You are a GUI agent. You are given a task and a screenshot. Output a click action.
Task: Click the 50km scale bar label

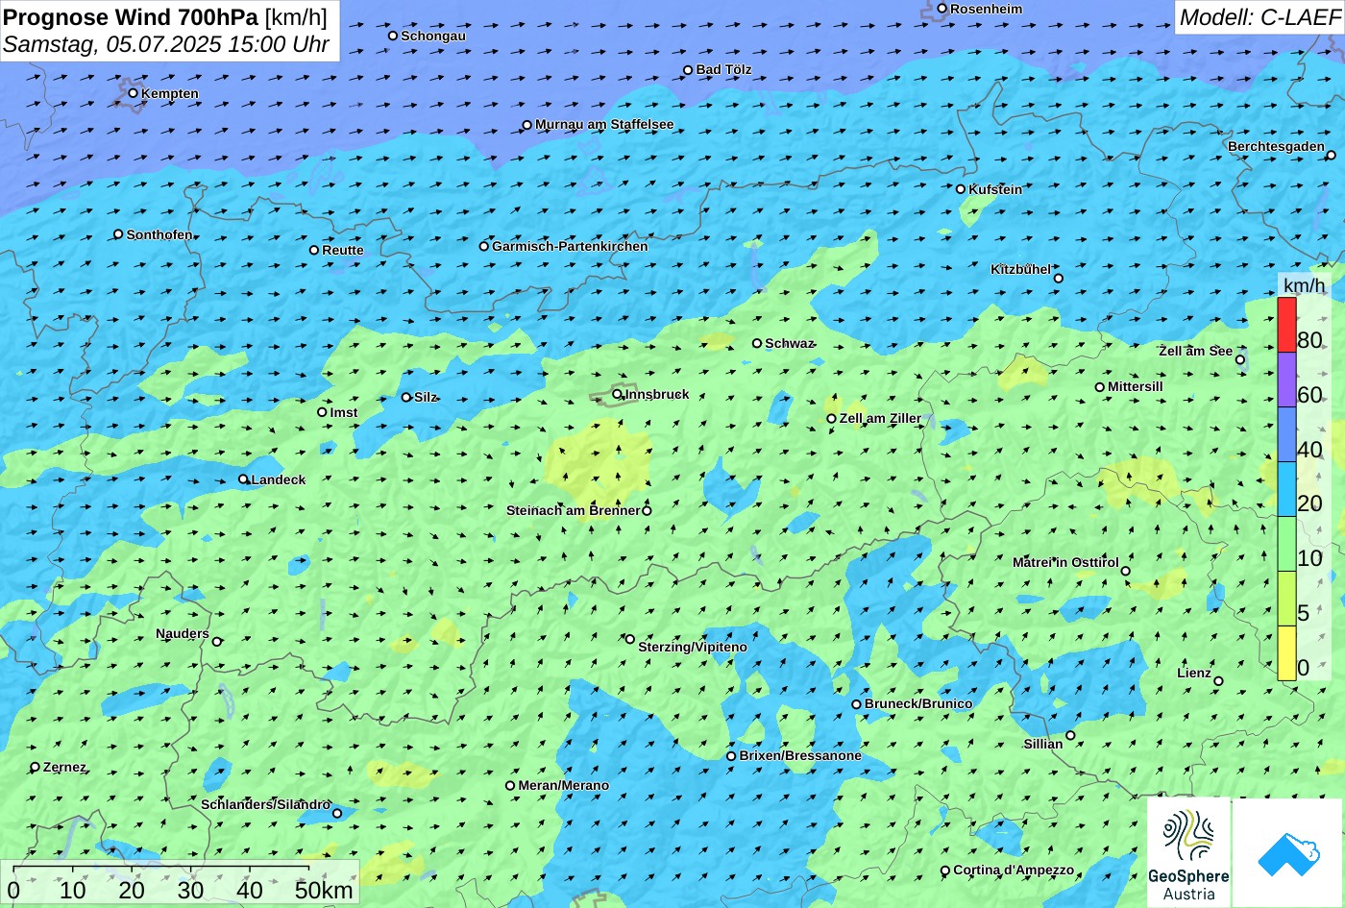click(324, 890)
